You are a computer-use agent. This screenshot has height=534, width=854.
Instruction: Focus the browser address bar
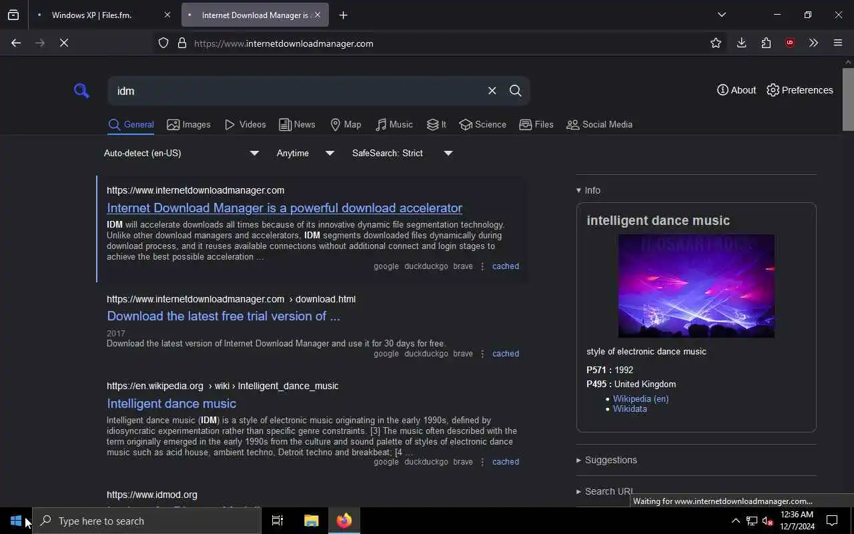tap(440, 43)
